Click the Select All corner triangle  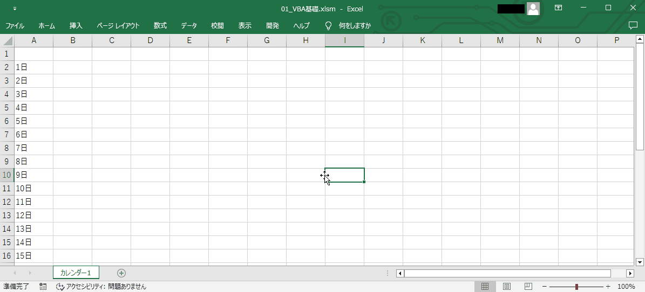click(x=8, y=40)
